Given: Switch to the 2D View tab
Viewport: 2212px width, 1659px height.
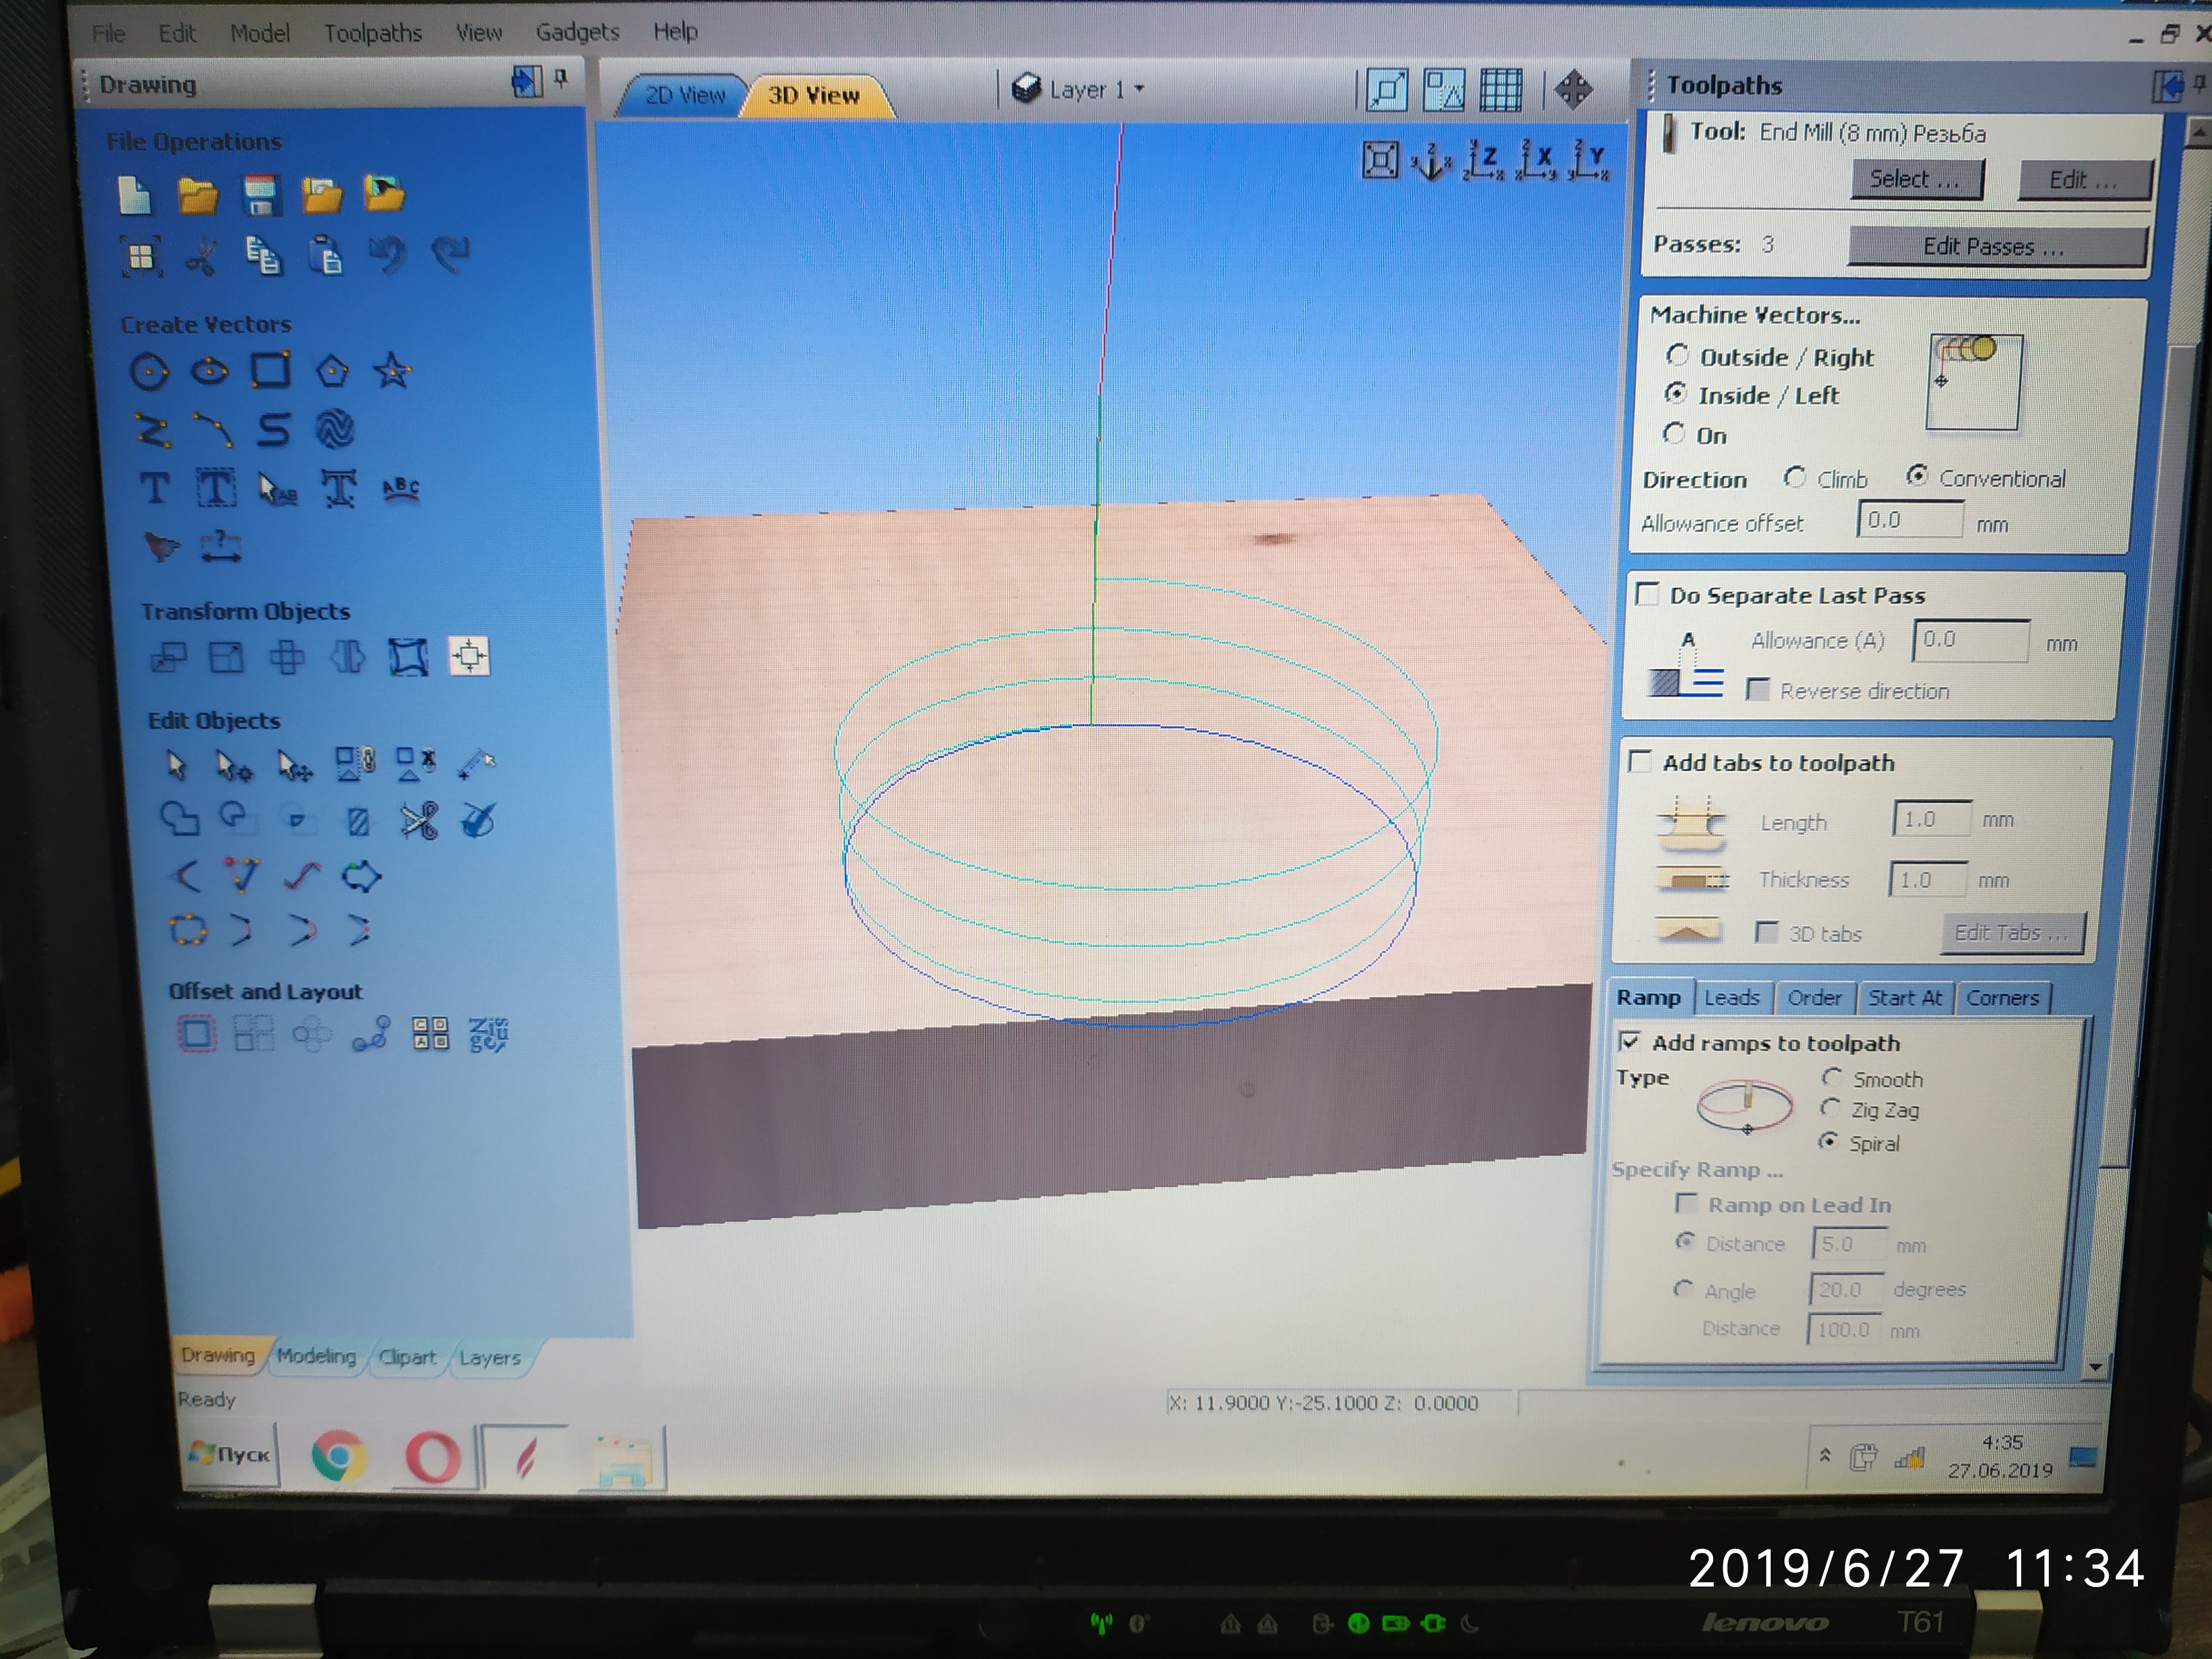Looking at the screenshot, I should coord(684,96).
